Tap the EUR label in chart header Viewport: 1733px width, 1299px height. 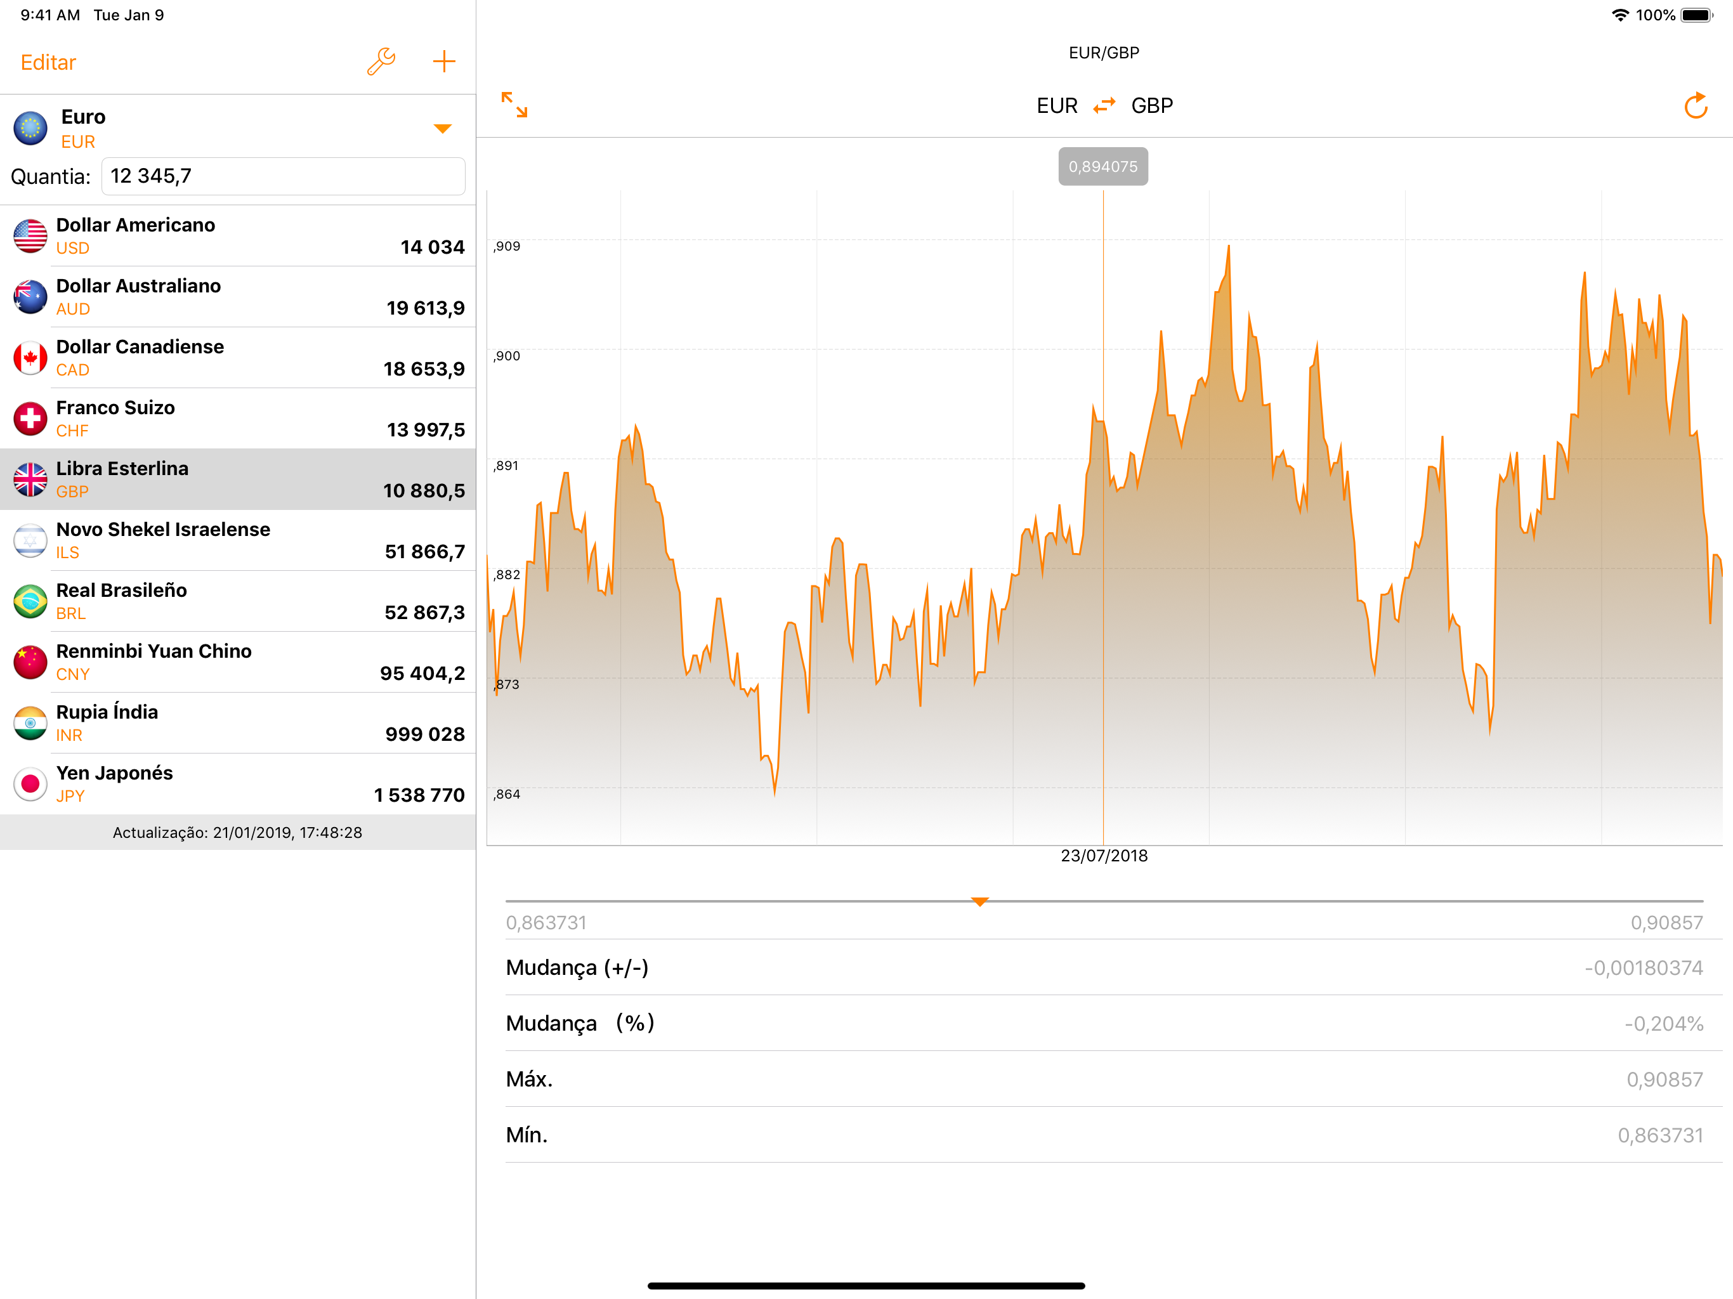(x=1057, y=106)
